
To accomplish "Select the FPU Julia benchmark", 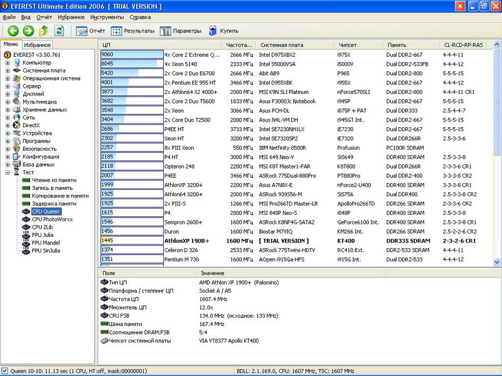I will point(43,235).
